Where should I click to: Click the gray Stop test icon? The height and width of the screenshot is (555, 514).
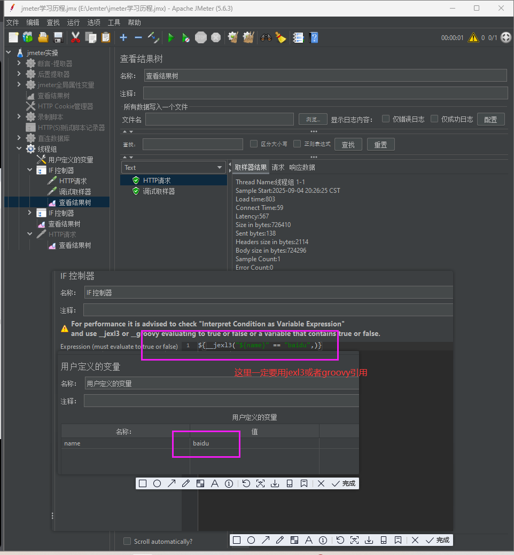201,37
